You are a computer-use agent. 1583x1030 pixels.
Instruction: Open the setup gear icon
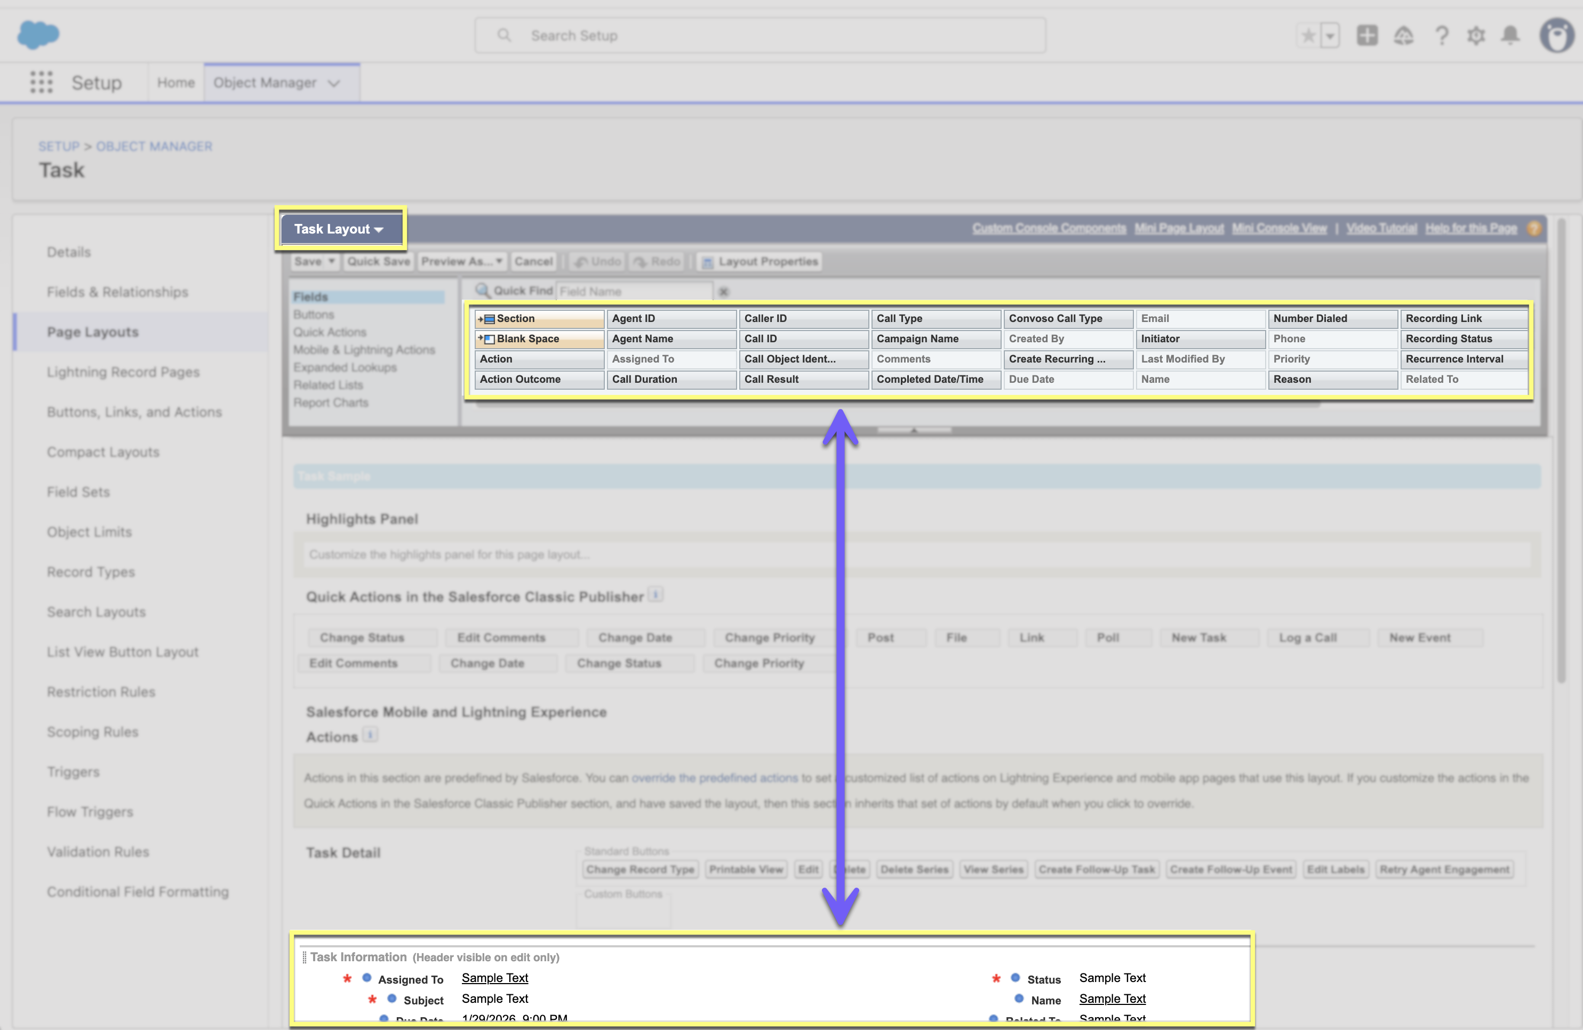pyautogui.click(x=1476, y=36)
